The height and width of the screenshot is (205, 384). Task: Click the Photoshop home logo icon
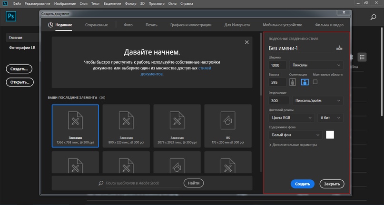pos(11,17)
